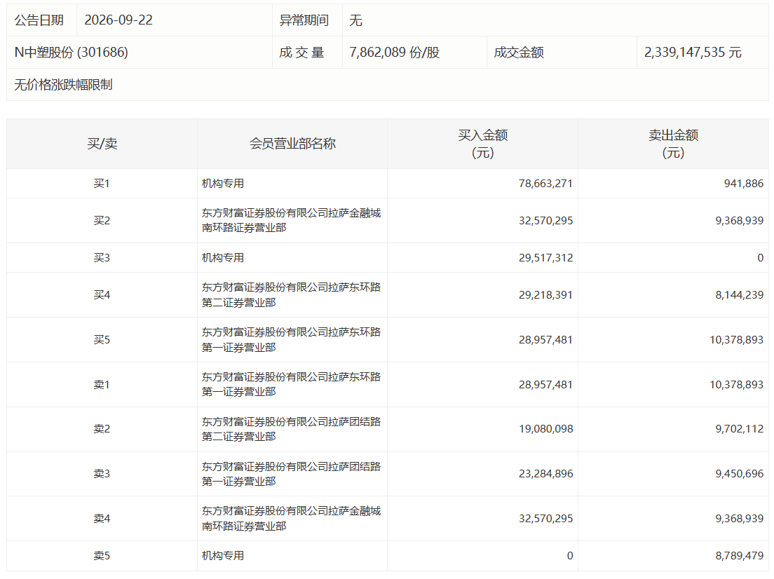Click 拉萨东环路第一证券营业部 name in 卖1 row

pyautogui.click(x=291, y=384)
